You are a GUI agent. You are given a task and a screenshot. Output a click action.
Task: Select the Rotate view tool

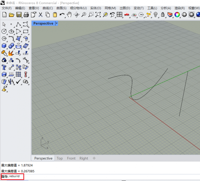(x=77, y=15)
